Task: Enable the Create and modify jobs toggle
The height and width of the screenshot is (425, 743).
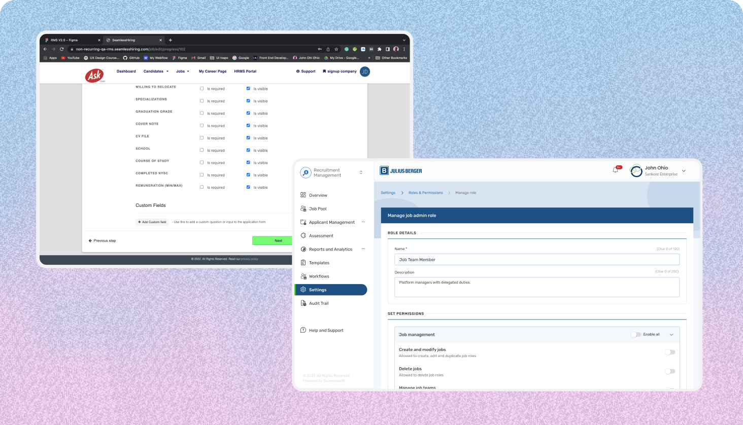Action: tap(670, 352)
